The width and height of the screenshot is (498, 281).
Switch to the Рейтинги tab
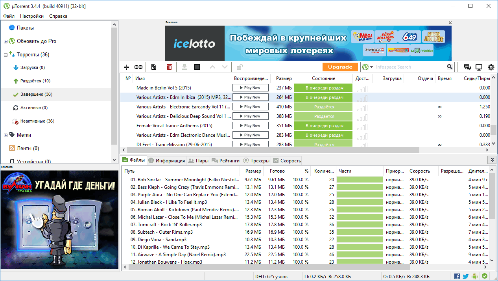pyautogui.click(x=226, y=160)
